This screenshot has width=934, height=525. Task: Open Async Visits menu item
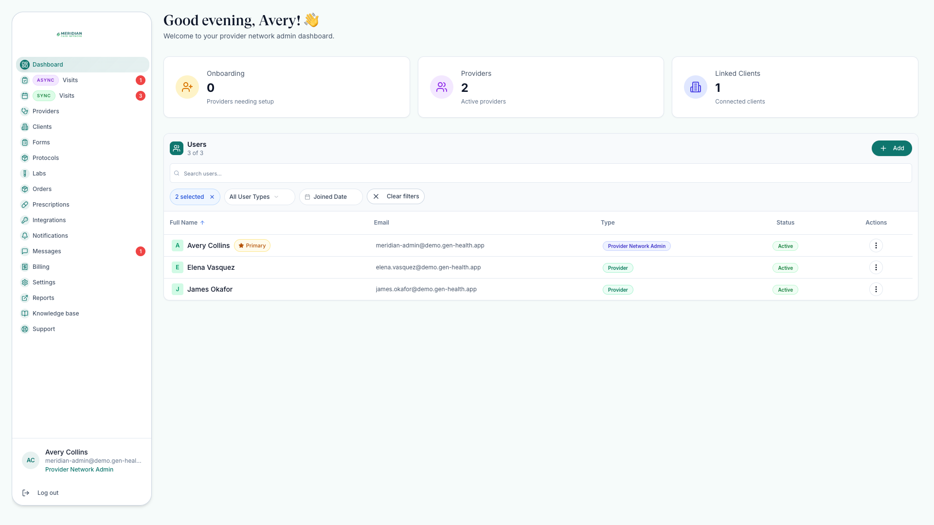coord(83,80)
